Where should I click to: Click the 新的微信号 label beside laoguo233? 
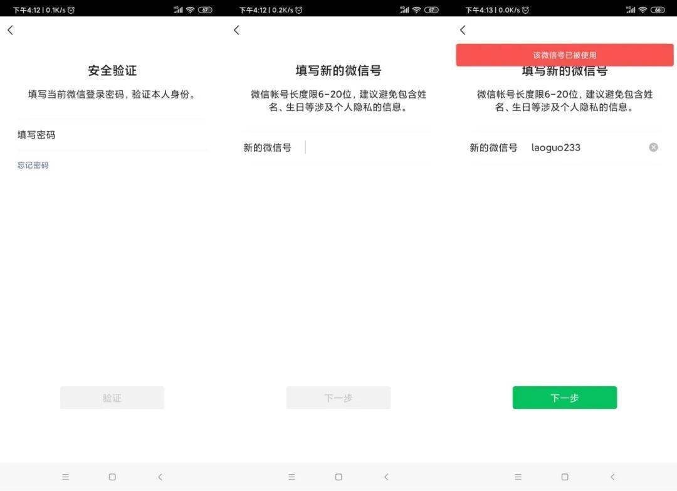pyautogui.click(x=493, y=147)
